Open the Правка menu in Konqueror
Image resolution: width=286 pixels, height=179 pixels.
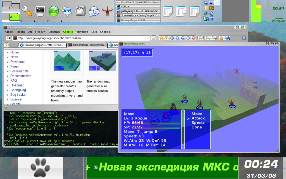[x=20, y=32]
